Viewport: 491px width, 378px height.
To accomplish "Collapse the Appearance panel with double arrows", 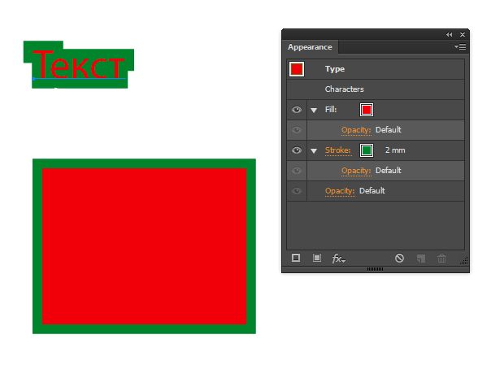I will pos(449,34).
